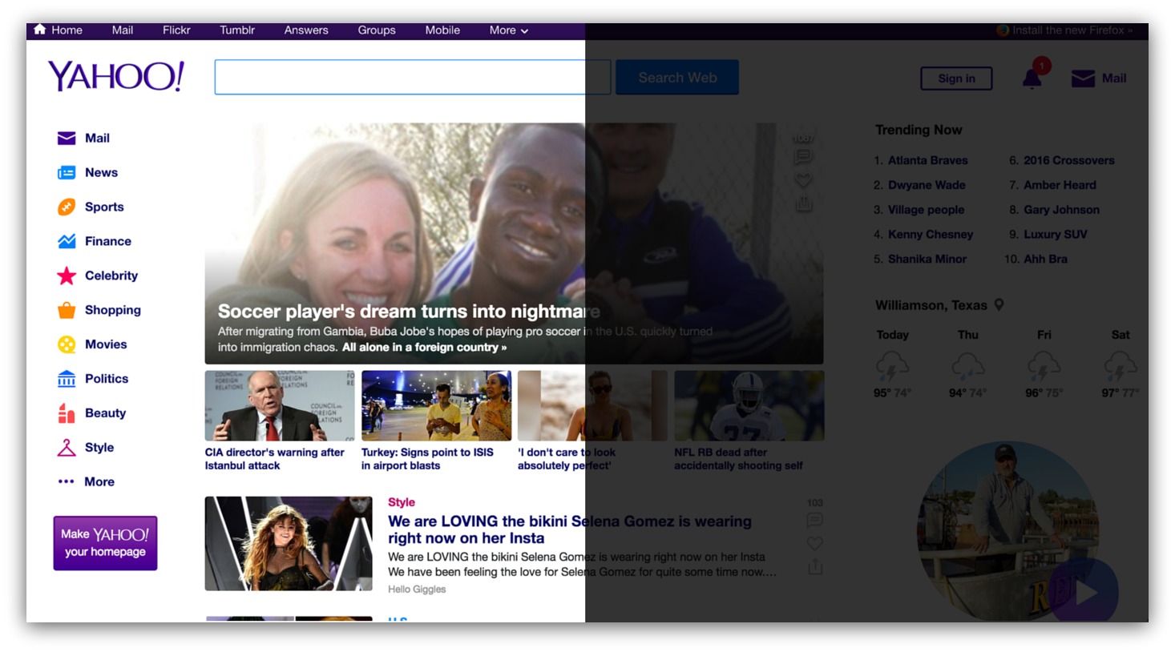The height and width of the screenshot is (652, 1175).
Task: Open the Soccer player's dream headline
Action: coord(409,311)
